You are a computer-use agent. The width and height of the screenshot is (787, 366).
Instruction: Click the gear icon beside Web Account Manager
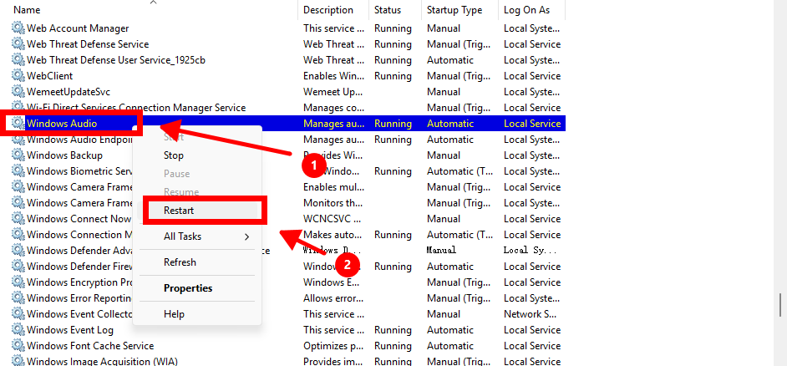18,28
